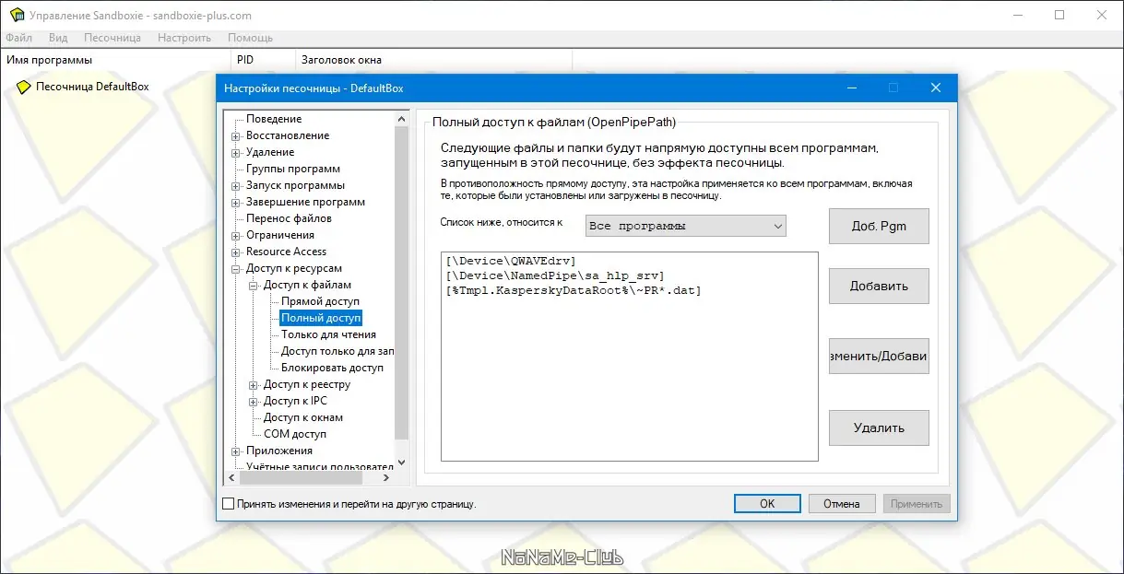Screen dimensions: 1124x574
Task: Collapse the Доступ к файлам node
Action: (x=254, y=285)
